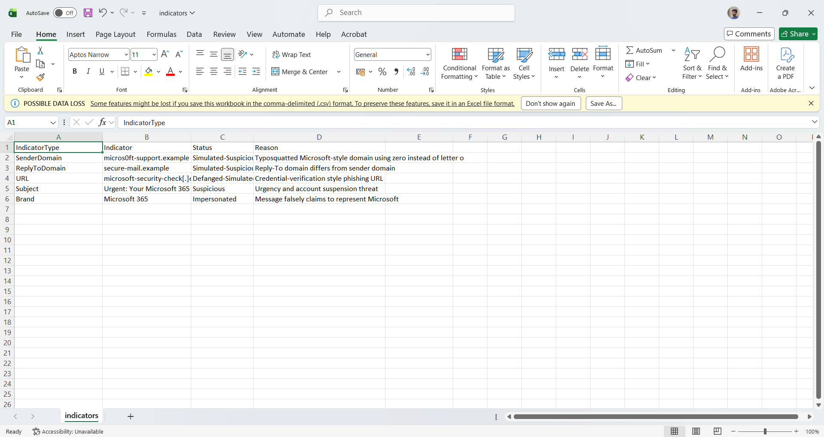Open the Name Box dropdown arrow

coord(53,123)
